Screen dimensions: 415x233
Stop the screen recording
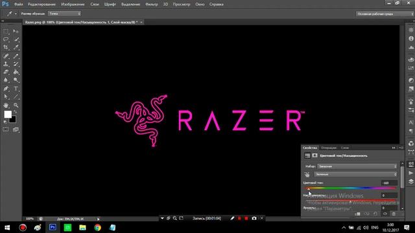pyautogui.click(x=246, y=218)
